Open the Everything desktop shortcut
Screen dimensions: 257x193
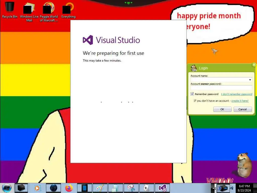pos(68,10)
